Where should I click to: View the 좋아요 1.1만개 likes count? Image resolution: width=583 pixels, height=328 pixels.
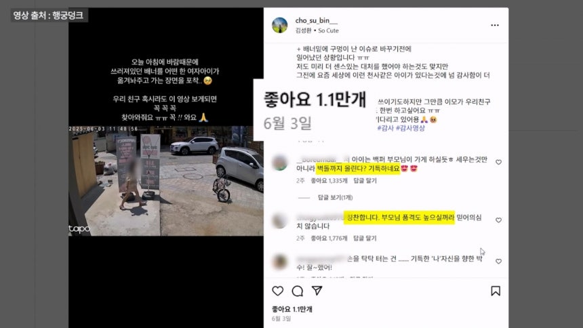coord(292,309)
